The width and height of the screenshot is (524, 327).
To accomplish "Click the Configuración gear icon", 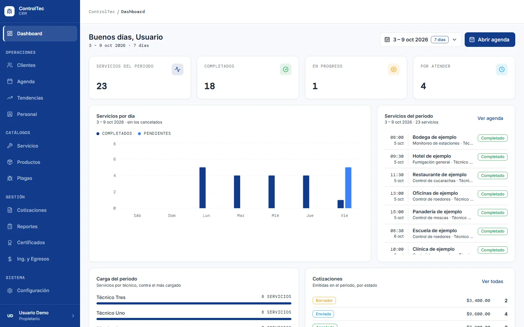I will 10,290.
